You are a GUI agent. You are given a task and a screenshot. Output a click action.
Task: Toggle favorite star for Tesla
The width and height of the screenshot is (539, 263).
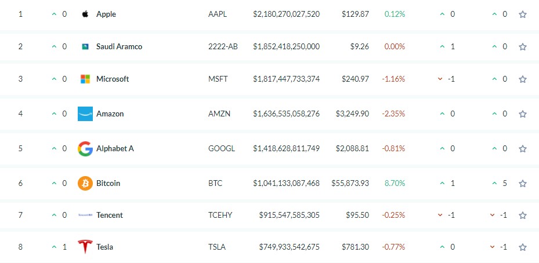click(523, 247)
